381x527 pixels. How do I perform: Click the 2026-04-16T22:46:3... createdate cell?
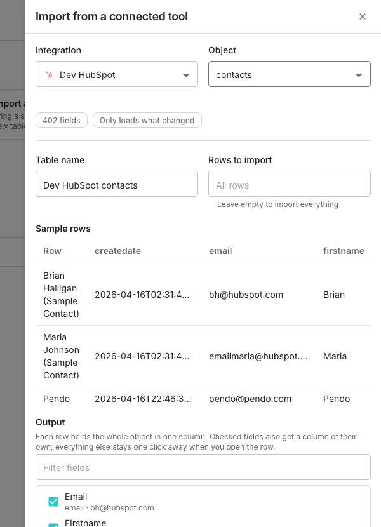[143, 399]
